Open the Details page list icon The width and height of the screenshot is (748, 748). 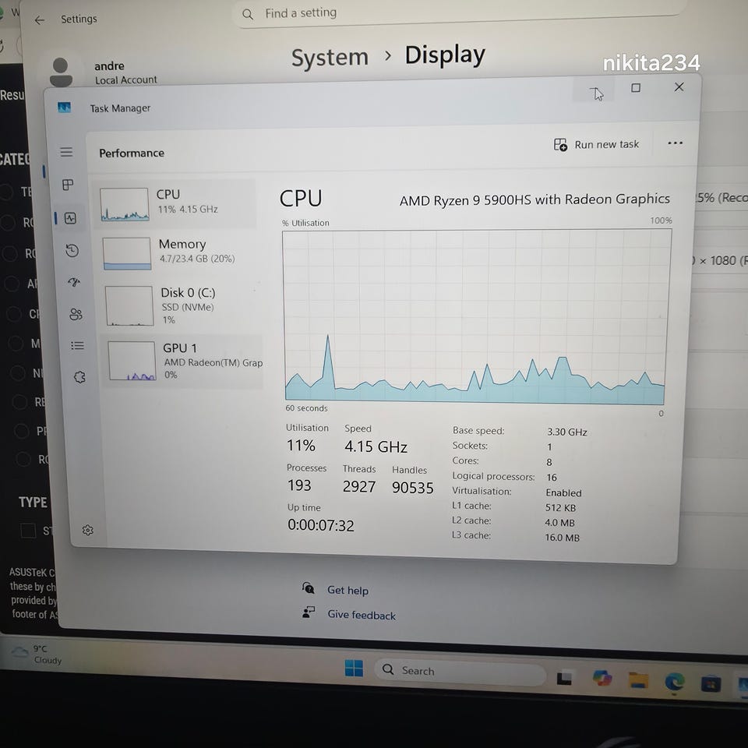click(x=77, y=345)
